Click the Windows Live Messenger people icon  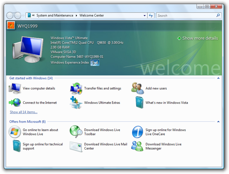point(137,146)
